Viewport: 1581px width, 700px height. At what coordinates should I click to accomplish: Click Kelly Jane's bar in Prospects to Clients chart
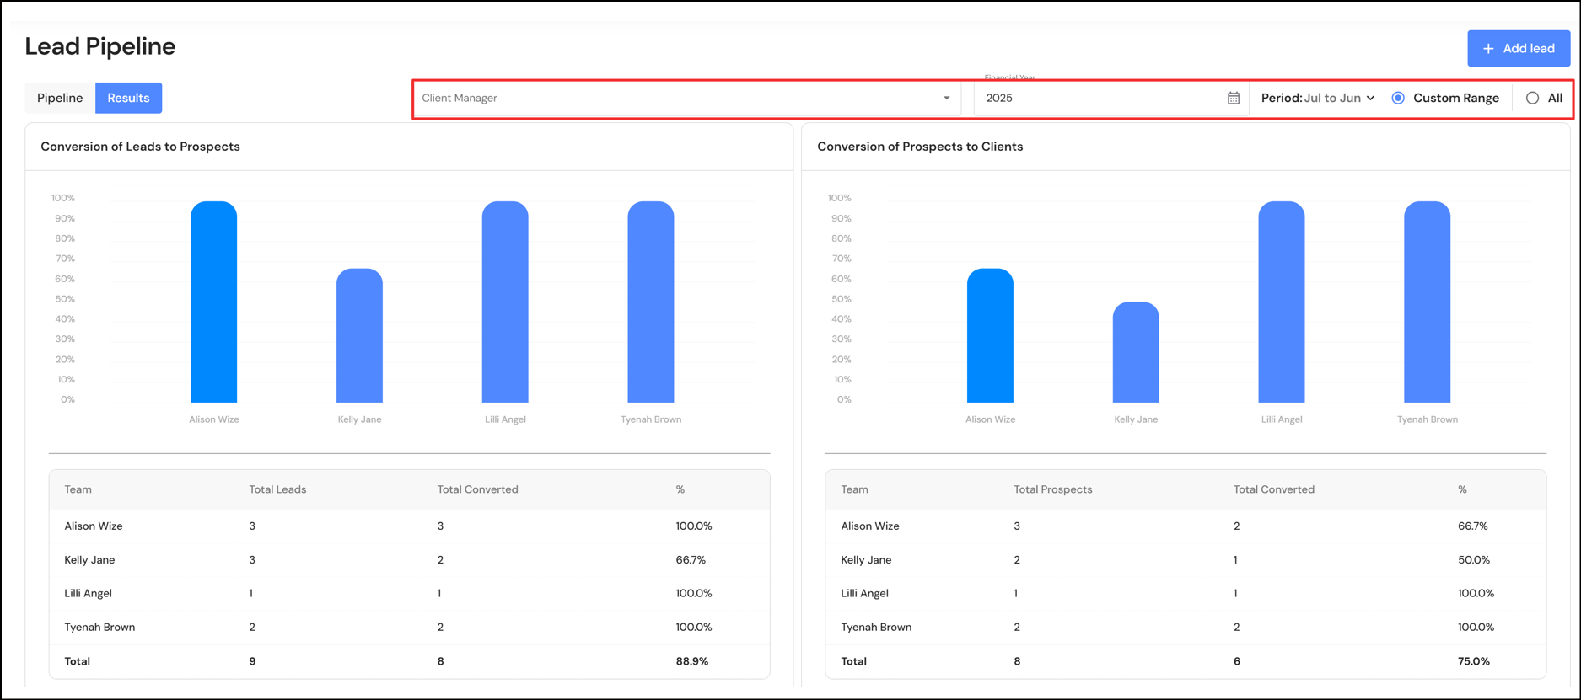pyautogui.click(x=1136, y=352)
